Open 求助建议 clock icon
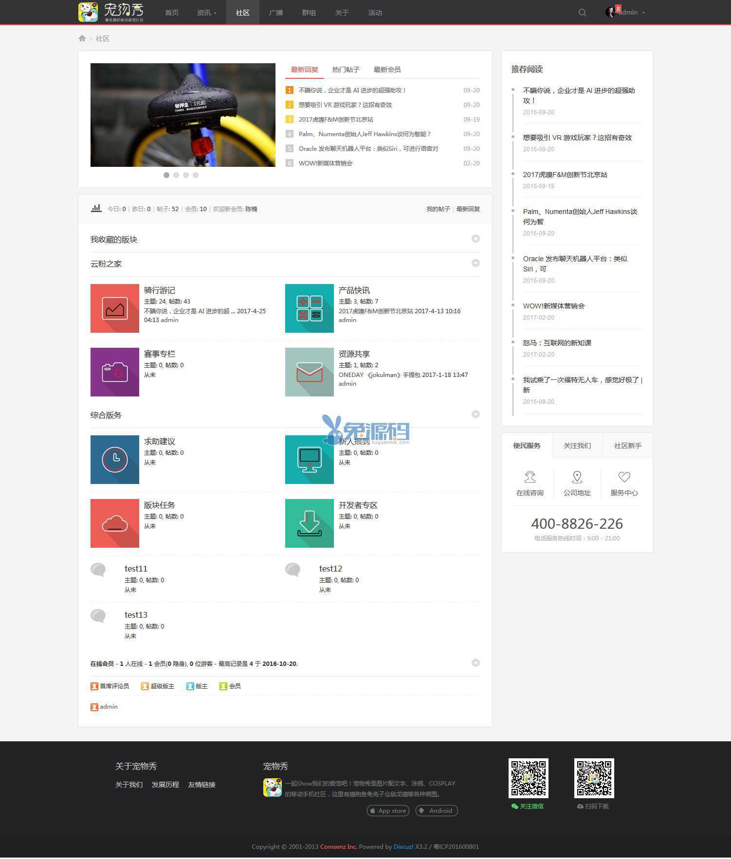731x859 pixels. click(x=115, y=460)
